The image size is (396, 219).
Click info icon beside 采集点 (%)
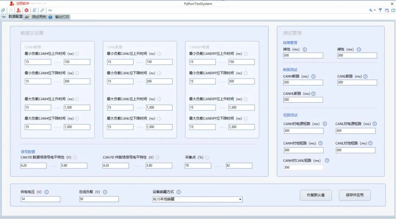(x=207, y=157)
